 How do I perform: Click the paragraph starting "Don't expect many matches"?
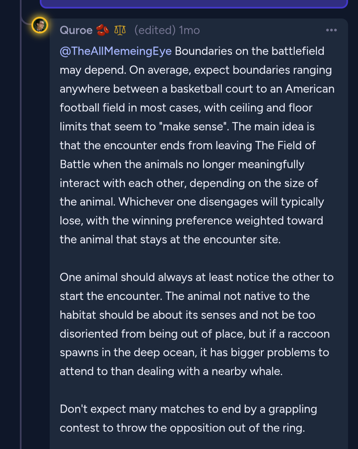click(188, 419)
